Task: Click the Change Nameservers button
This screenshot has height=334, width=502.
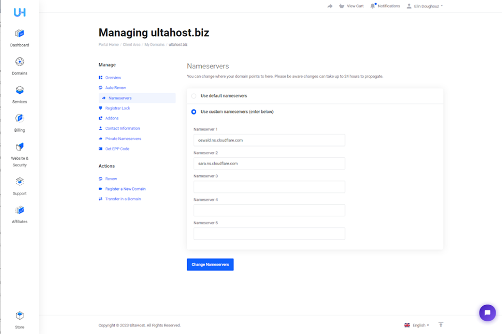Action: tap(210, 265)
